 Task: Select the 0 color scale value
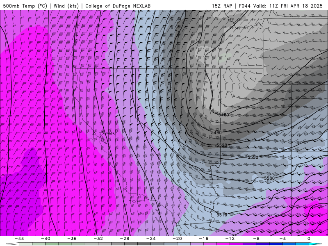(x=309, y=239)
